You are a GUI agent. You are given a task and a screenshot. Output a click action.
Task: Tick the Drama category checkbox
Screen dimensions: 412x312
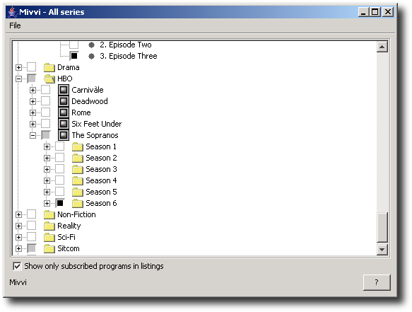32,67
